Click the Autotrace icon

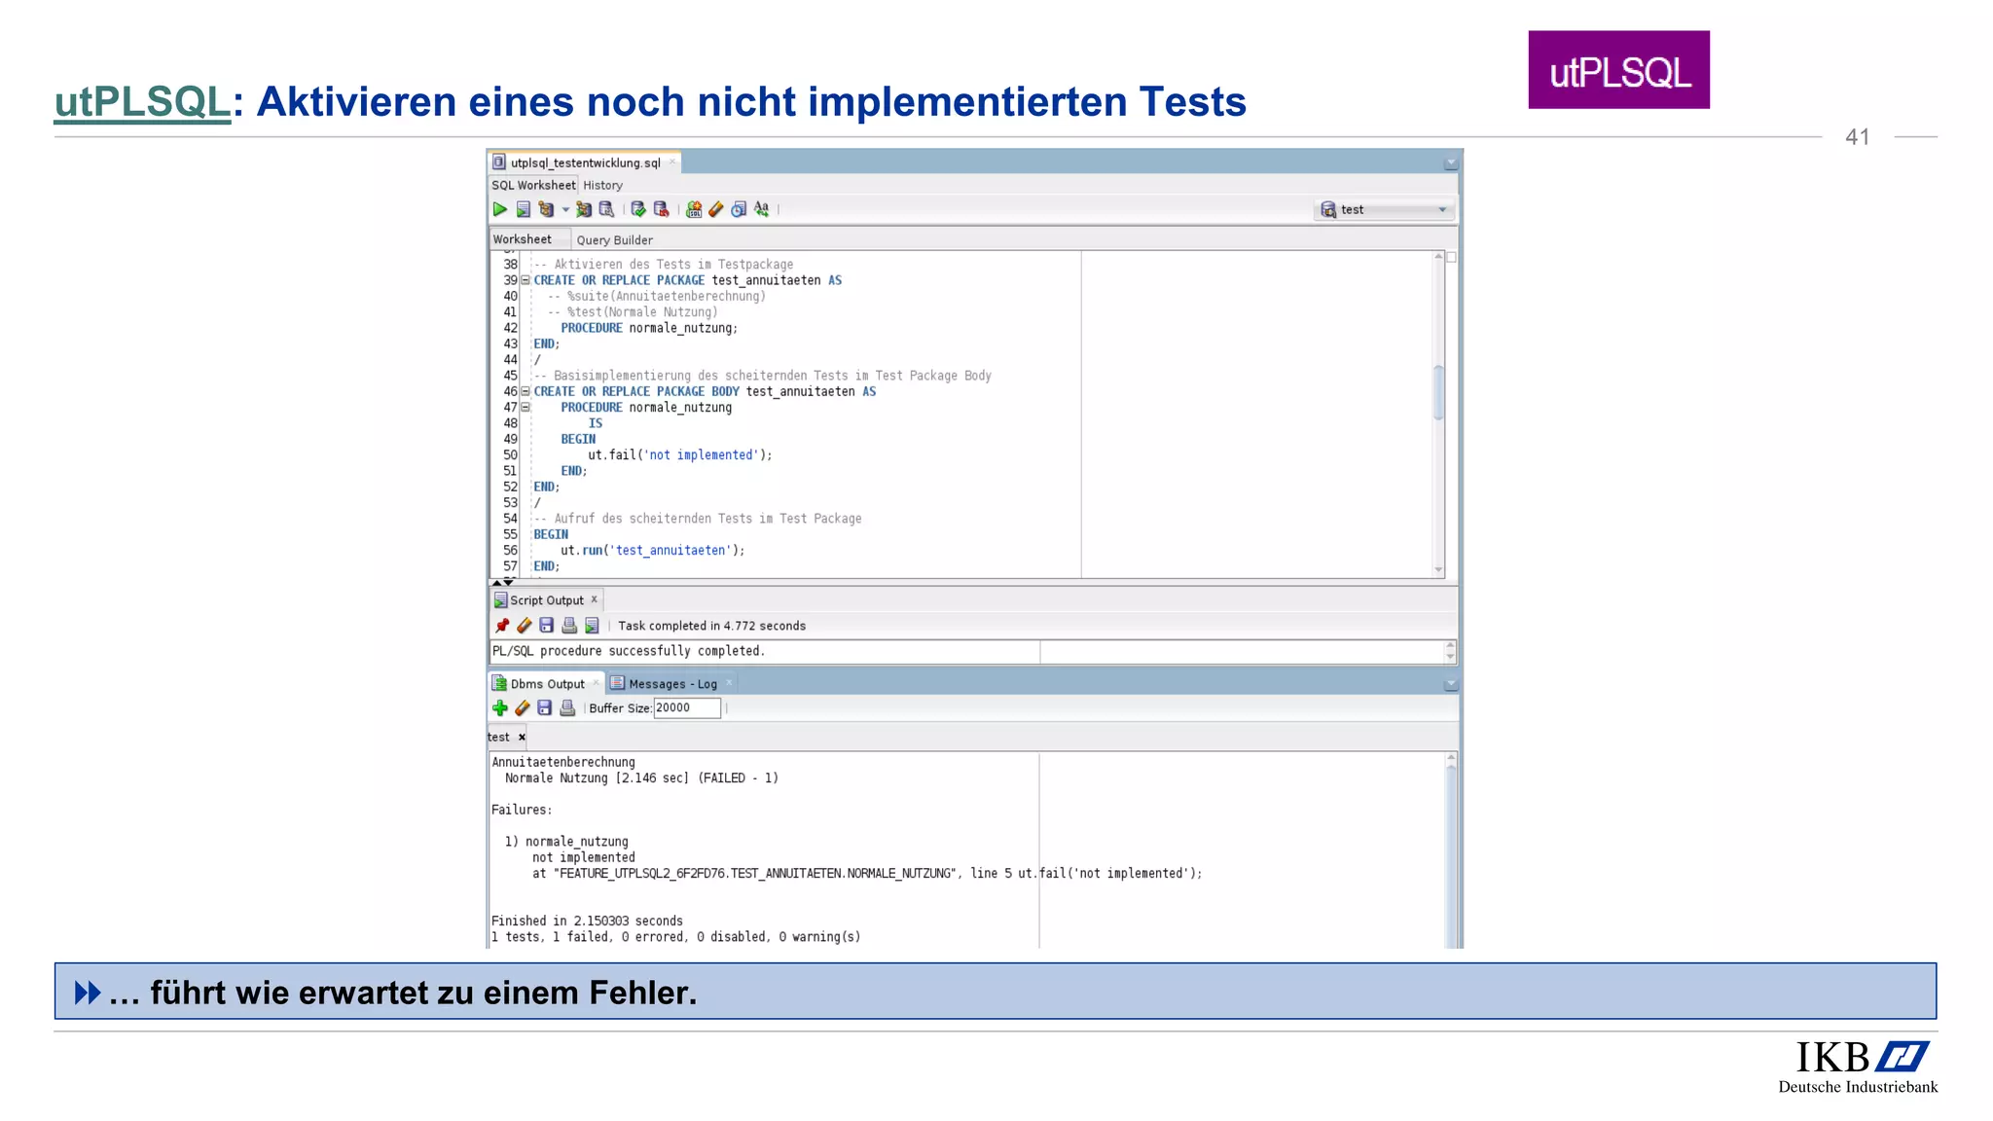click(x=583, y=209)
